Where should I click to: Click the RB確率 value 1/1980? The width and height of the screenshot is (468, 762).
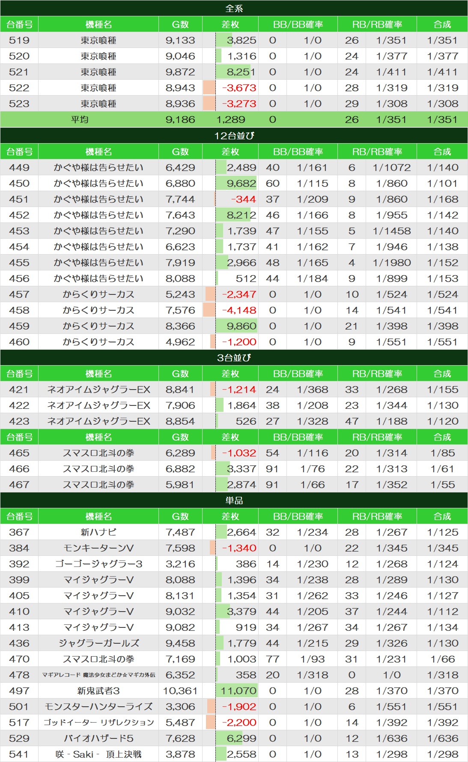[392, 263]
